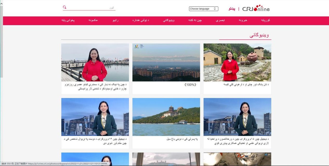Click the پښتو label beside logo
Image resolution: width=329 pixels, height=166 pixels.
[x=232, y=9]
